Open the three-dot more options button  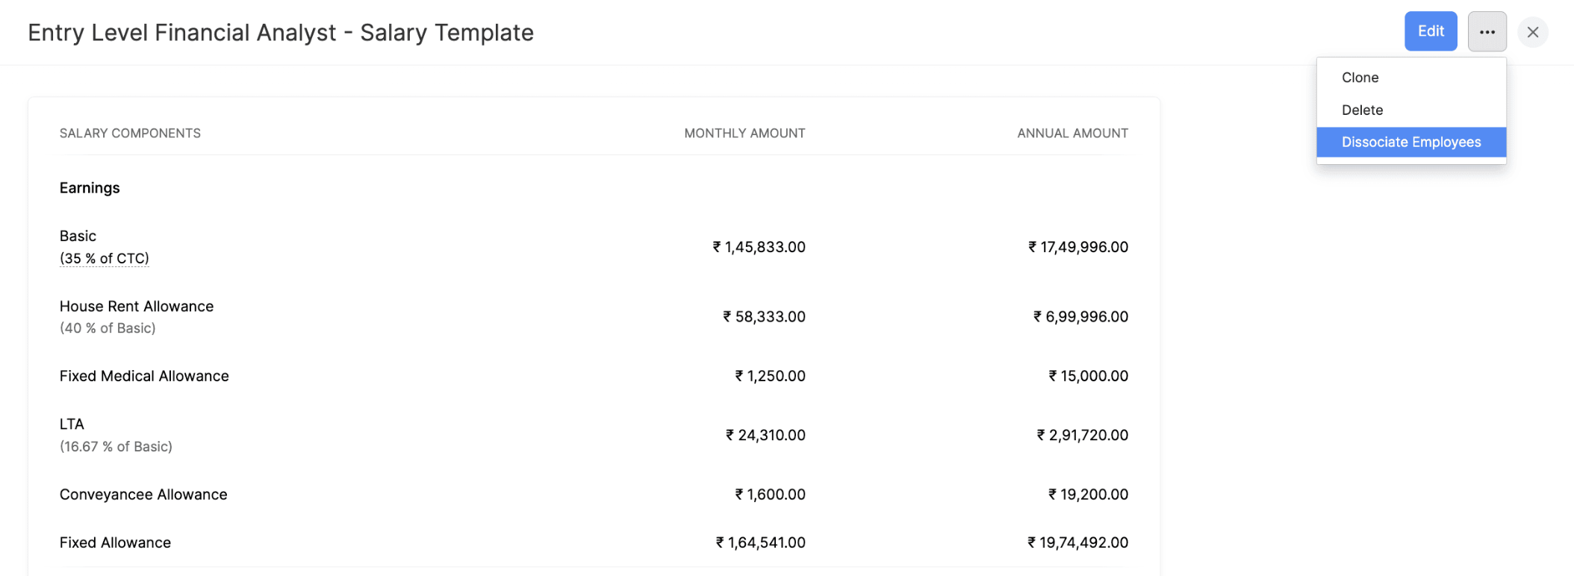point(1487,31)
